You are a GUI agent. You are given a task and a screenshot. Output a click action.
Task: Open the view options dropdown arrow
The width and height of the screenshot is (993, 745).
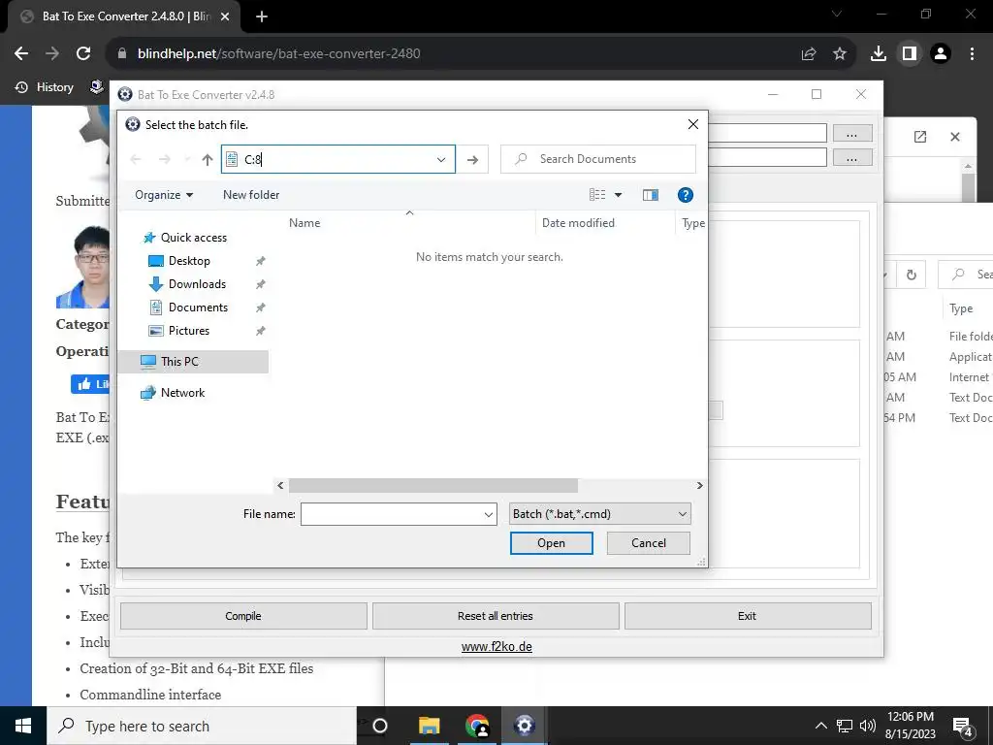[x=618, y=195]
